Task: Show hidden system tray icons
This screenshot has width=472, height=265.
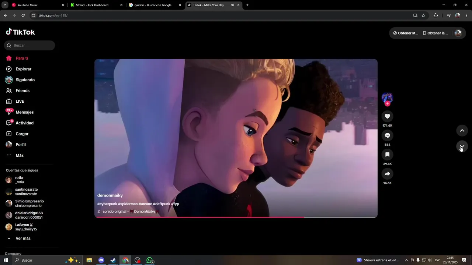Action: tap(406, 260)
